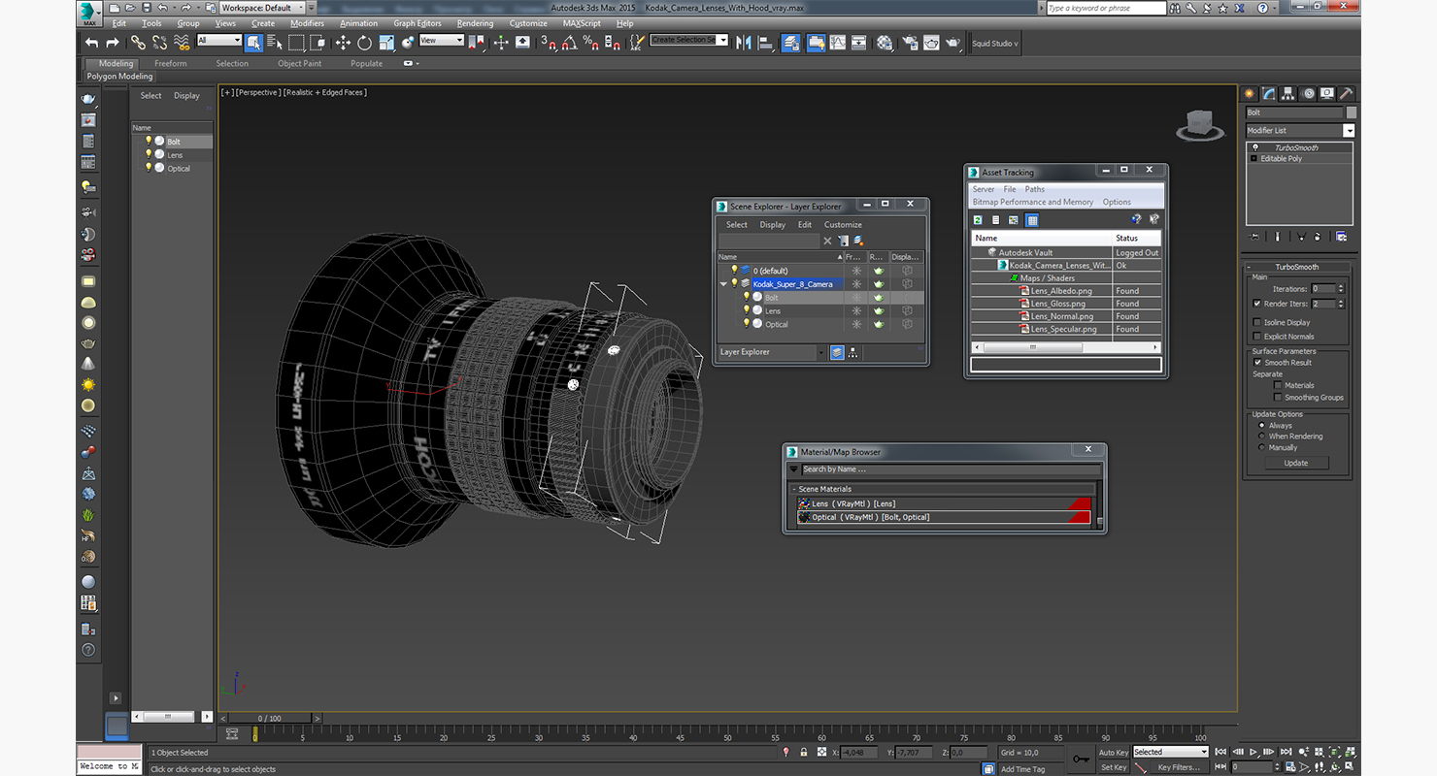Switch to the Object Paint ribbon tab

click(x=299, y=63)
